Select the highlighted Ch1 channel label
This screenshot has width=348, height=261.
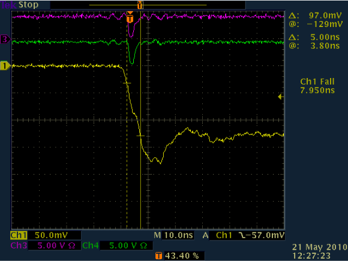19,235
